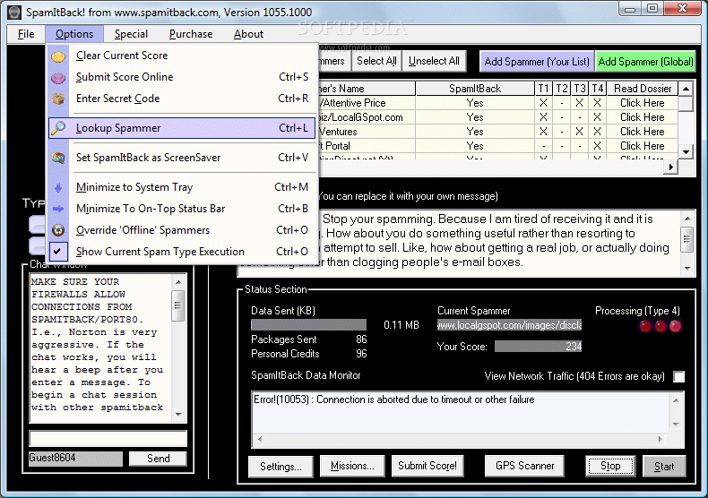Image resolution: width=708 pixels, height=498 pixels.
Task: Click data monitor scroll left arrow
Action: point(260,439)
